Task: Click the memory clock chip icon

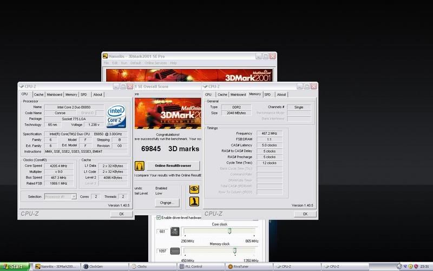Action: pyautogui.click(x=175, y=251)
